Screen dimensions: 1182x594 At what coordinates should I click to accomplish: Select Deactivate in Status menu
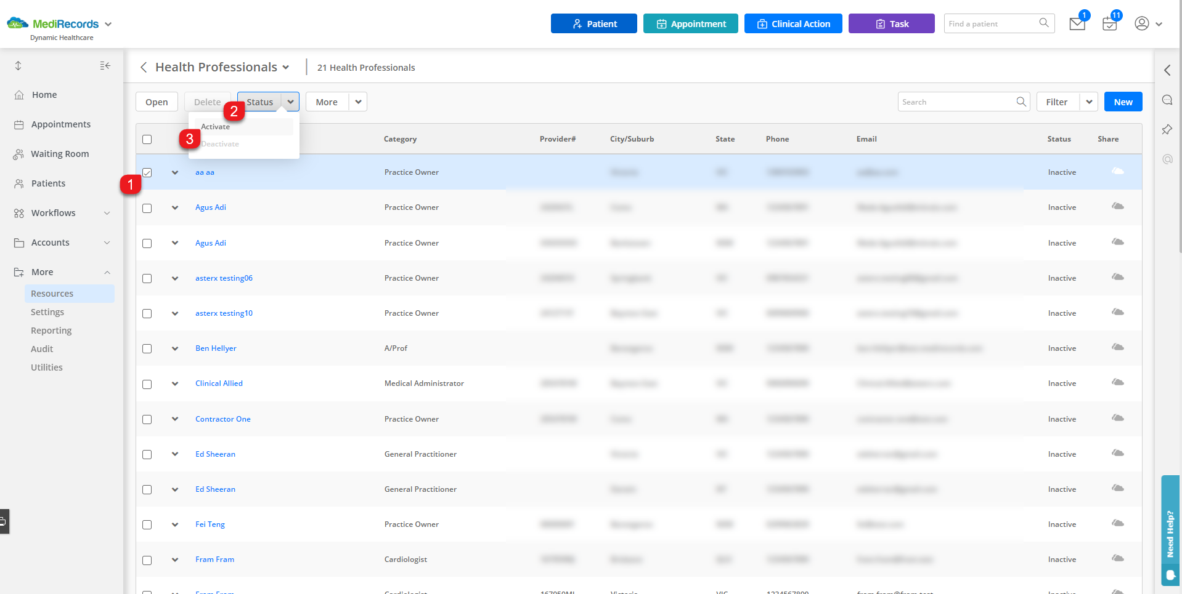243,144
